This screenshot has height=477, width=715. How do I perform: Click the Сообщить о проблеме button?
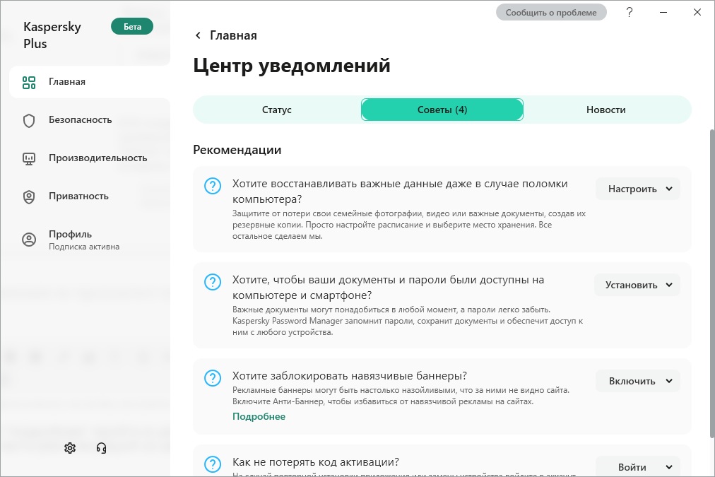pos(551,13)
